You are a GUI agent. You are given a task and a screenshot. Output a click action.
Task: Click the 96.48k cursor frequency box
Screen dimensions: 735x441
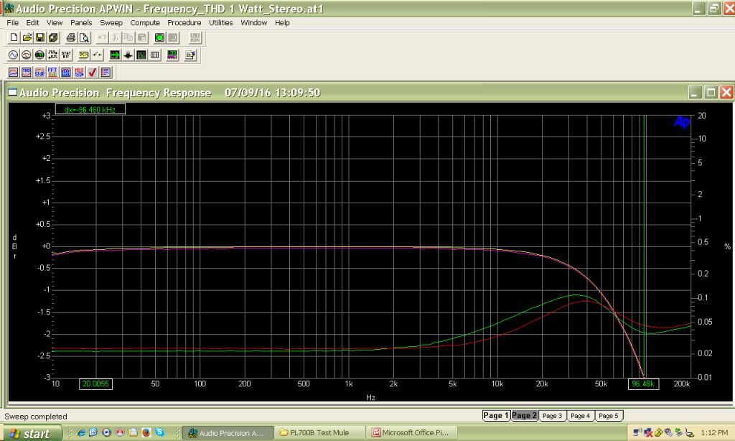(x=643, y=384)
